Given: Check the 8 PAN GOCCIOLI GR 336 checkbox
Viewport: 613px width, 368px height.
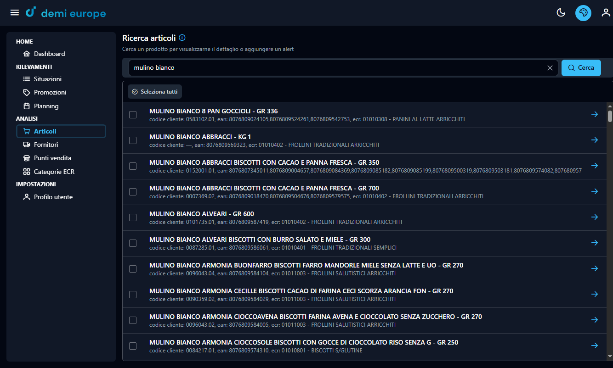Looking at the screenshot, I should tap(133, 115).
